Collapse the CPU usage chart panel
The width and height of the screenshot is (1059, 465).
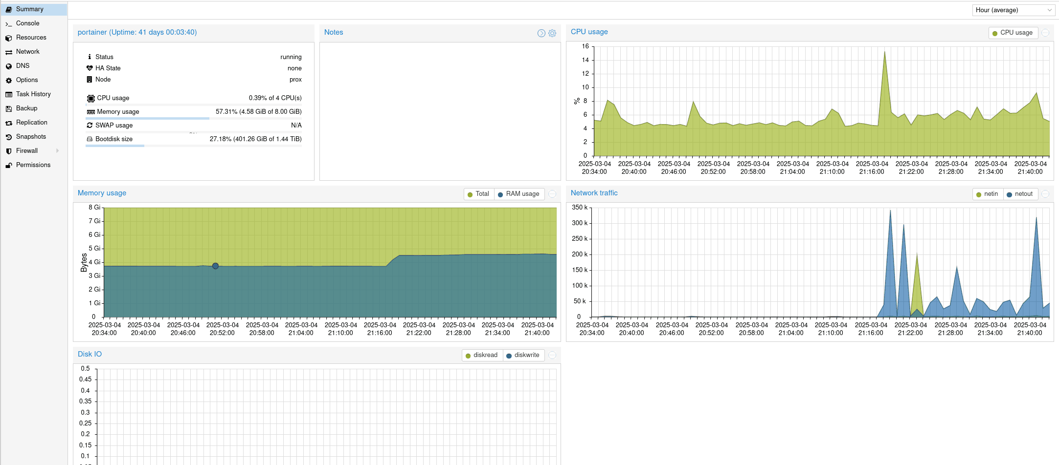coord(1046,33)
